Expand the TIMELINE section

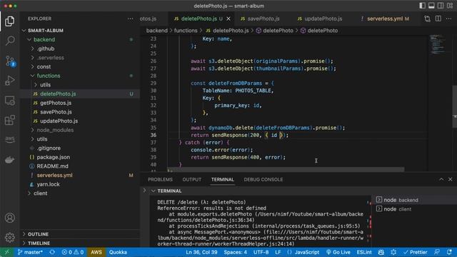point(80,243)
